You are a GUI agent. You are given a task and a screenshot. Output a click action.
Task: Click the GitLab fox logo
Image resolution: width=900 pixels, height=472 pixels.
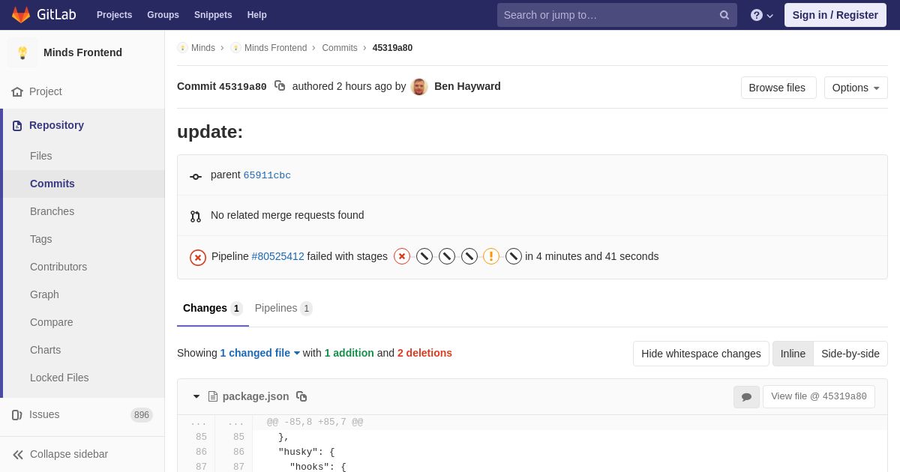pyautogui.click(x=21, y=15)
